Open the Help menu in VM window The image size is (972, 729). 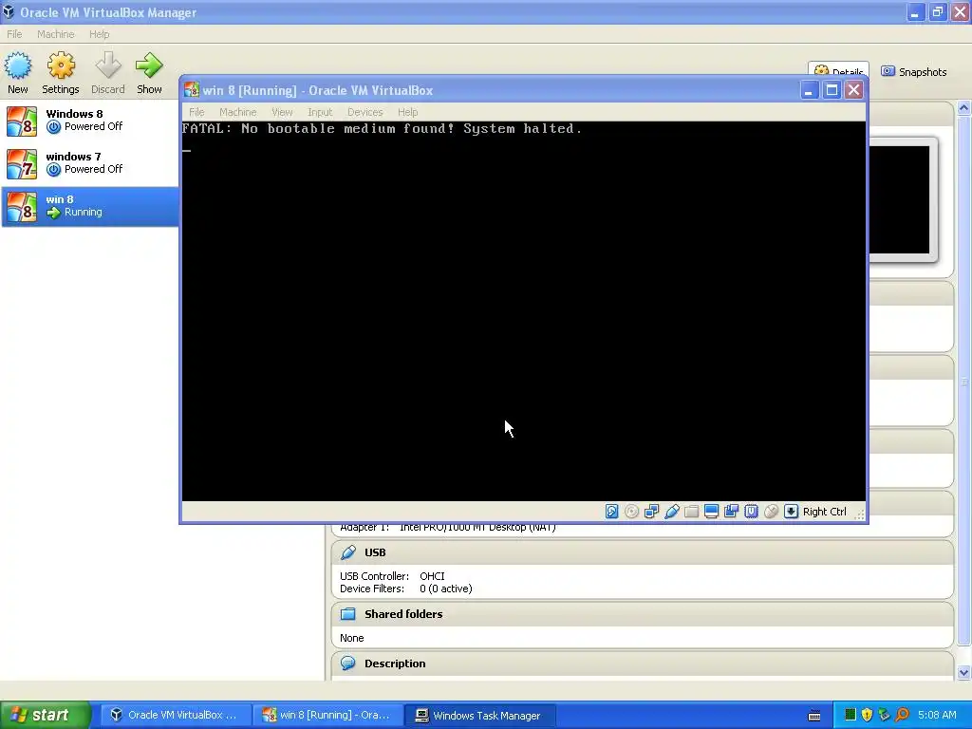[x=408, y=112]
